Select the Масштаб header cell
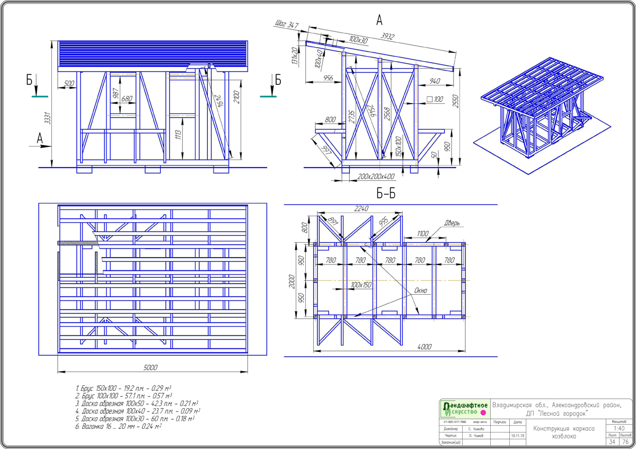 click(x=619, y=421)
